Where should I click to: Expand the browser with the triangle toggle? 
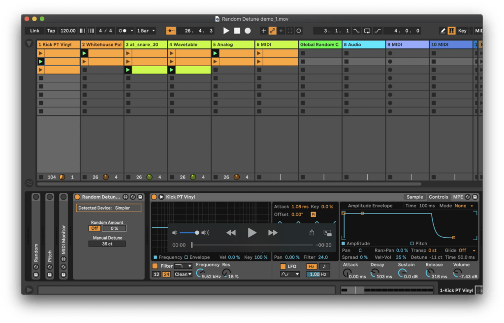point(29,43)
